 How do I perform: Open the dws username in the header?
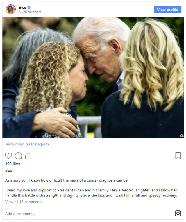[x=22, y=8]
